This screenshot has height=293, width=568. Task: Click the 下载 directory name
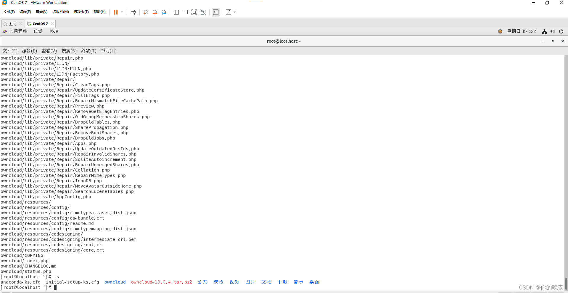(283, 282)
